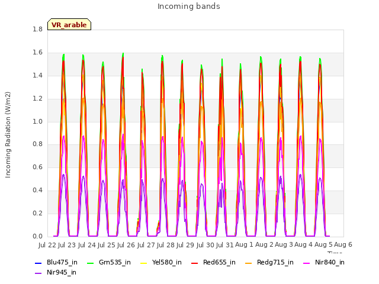Click the yellow Yel580_in legend color marker
The width and height of the screenshot is (379, 284).
point(143,263)
